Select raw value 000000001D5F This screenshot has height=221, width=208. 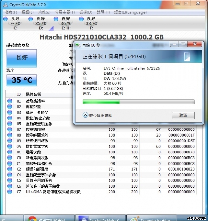click(x=181, y=141)
